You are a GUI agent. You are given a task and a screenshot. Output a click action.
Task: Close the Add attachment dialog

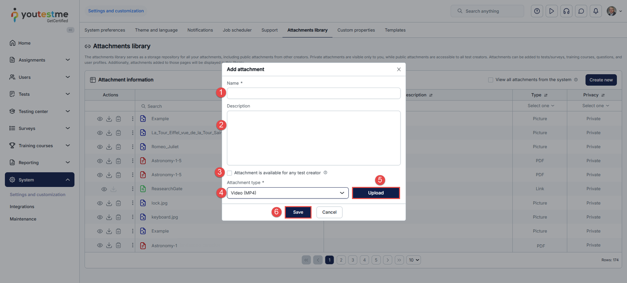click(x=399, y=70)
